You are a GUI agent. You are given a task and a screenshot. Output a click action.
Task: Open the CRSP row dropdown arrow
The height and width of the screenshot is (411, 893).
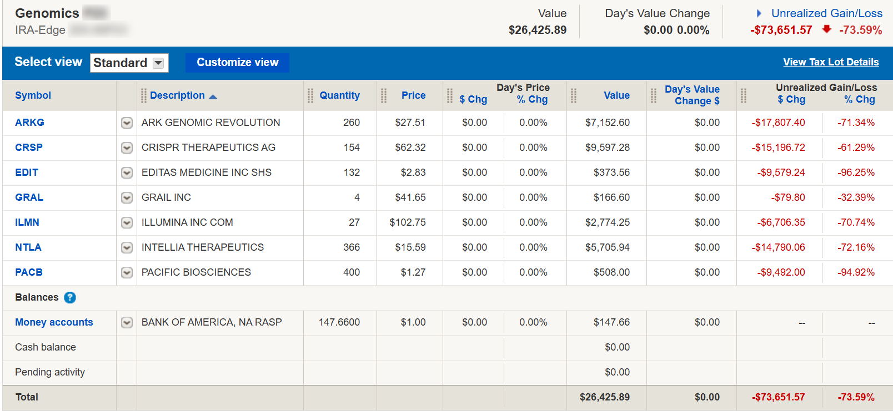[127, 148]
